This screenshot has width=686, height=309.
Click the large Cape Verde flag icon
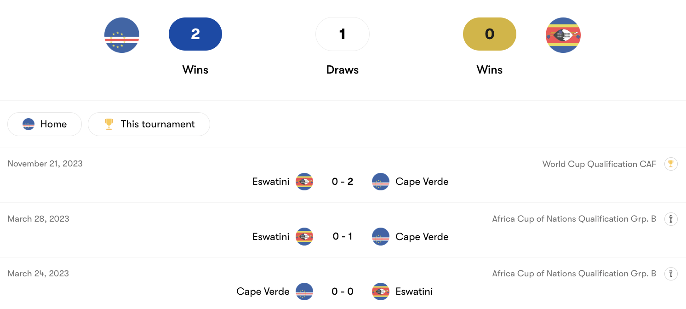click(x=122, y=35)
